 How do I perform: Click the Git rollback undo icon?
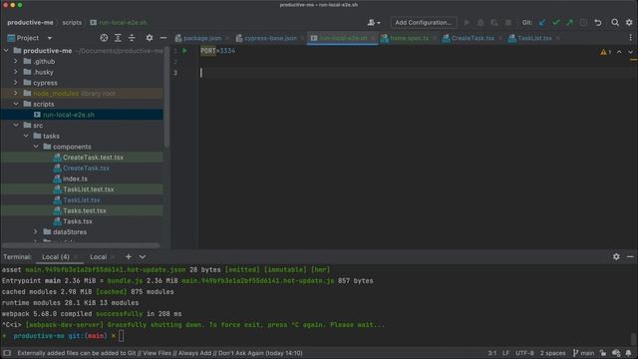point(598,22)
